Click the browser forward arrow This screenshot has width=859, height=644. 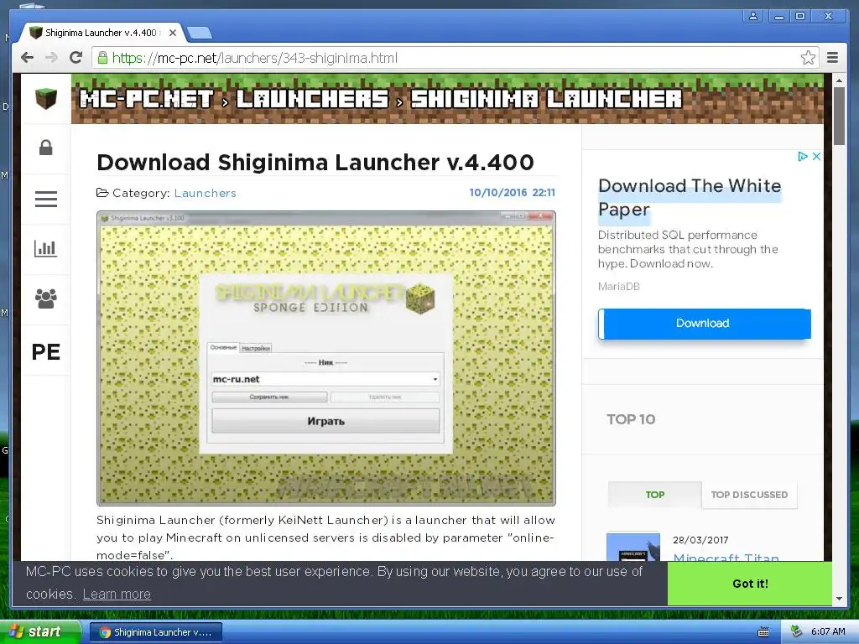tap(51, 58)
